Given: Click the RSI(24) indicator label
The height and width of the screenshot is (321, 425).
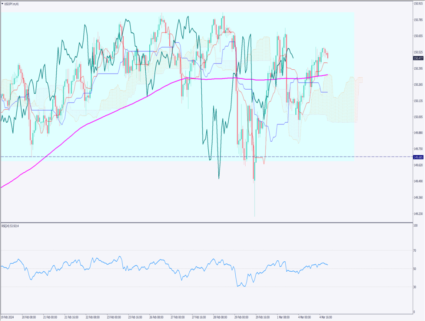Looking at the screenshot, I should (11, 225).
